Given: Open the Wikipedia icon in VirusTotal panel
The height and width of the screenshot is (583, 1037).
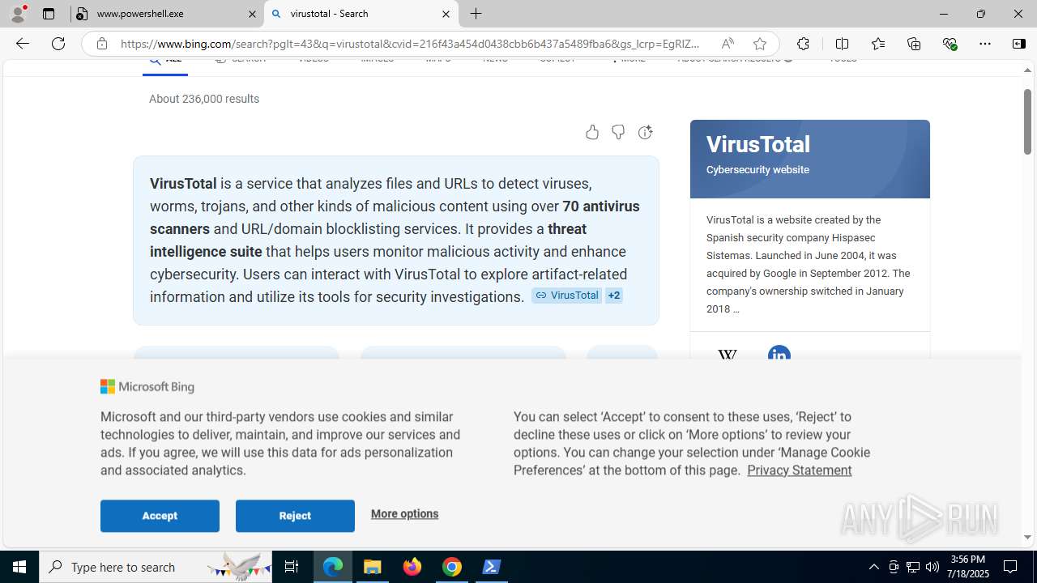Looking at the screenshot, I should 728,356.
